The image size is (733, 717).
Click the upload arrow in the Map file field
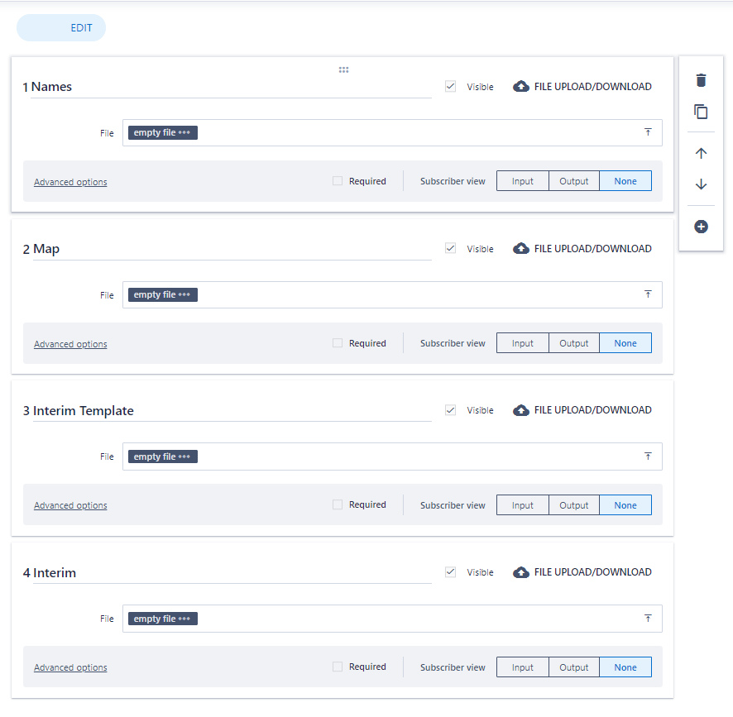pyautogui.click(x=648, y=294)
